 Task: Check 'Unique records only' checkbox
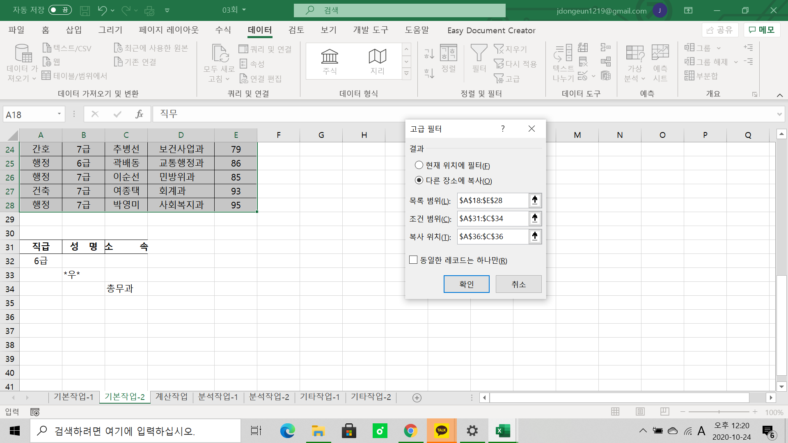(x=413, y=260)
